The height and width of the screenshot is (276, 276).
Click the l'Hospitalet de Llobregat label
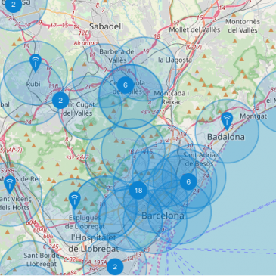pos(94,243)
